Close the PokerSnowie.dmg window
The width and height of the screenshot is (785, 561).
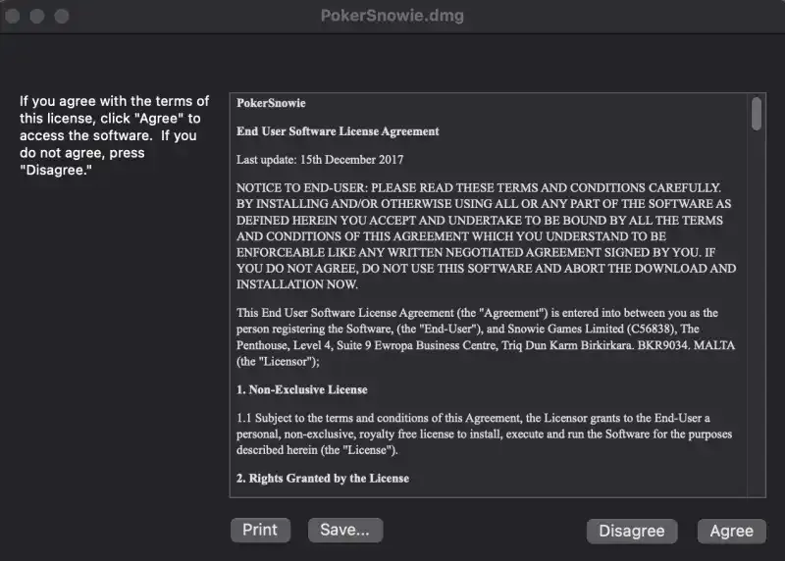point(15,17)
